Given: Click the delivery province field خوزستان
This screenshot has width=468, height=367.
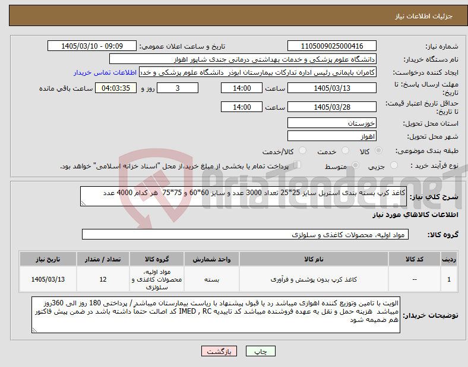Looking at the screenshot, I should (331, 123).
